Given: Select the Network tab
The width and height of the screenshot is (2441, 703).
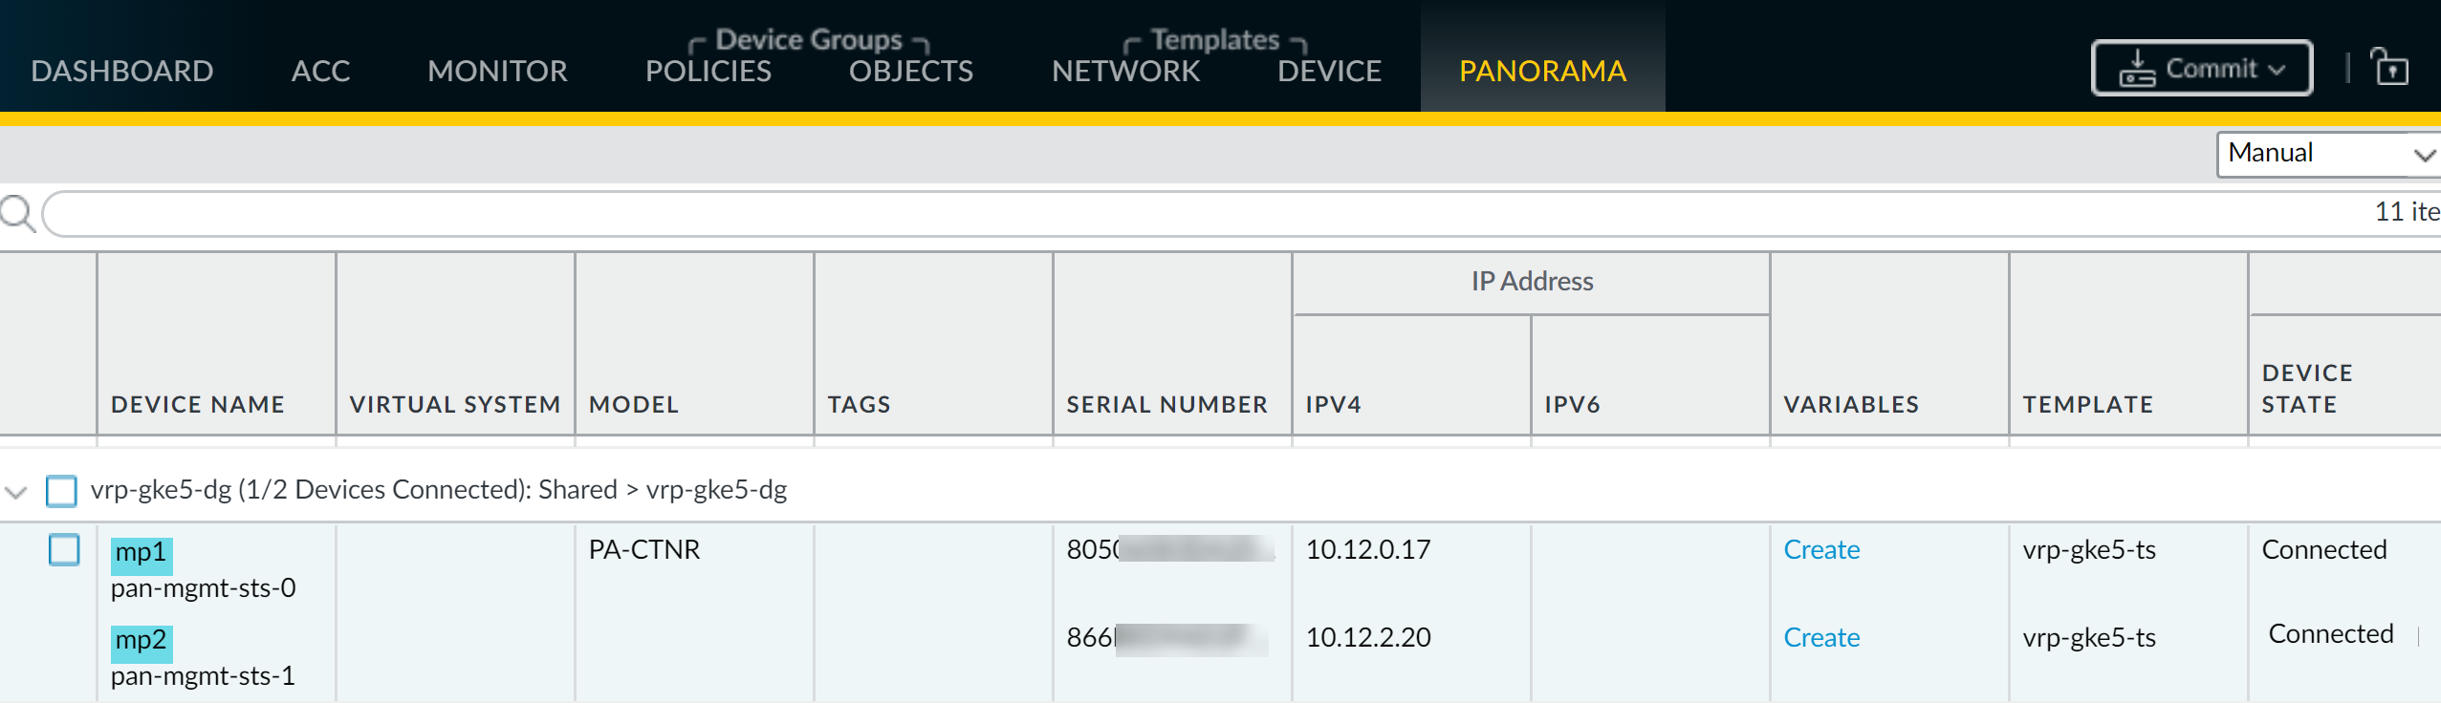Looking at the screenshot, I should [x=1125, y=71].
